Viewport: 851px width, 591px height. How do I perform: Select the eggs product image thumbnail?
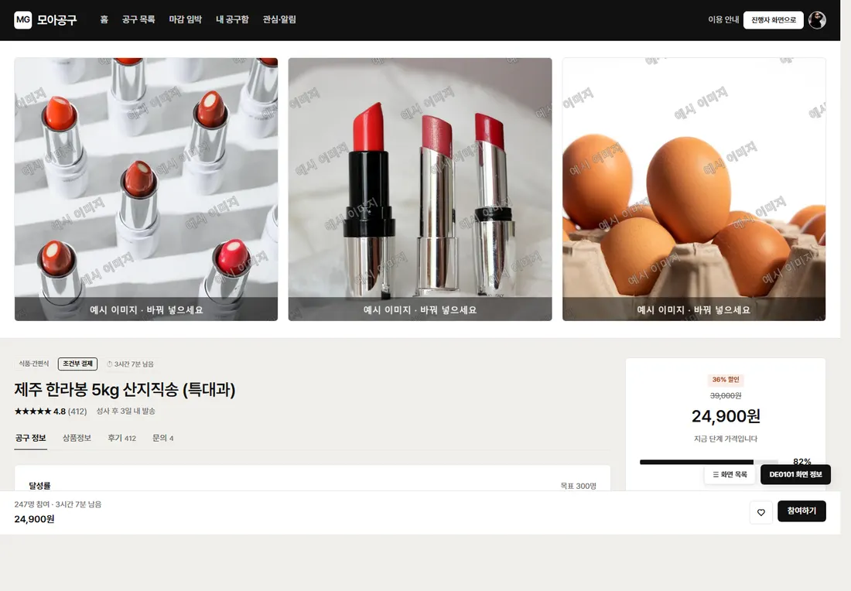tap(694, 190)
